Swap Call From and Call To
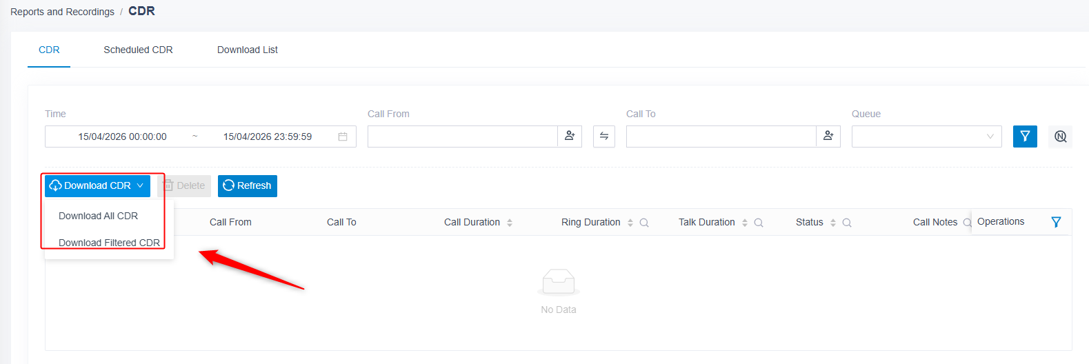Viewport: 1089px width, 364px height. tap(604, 136)
